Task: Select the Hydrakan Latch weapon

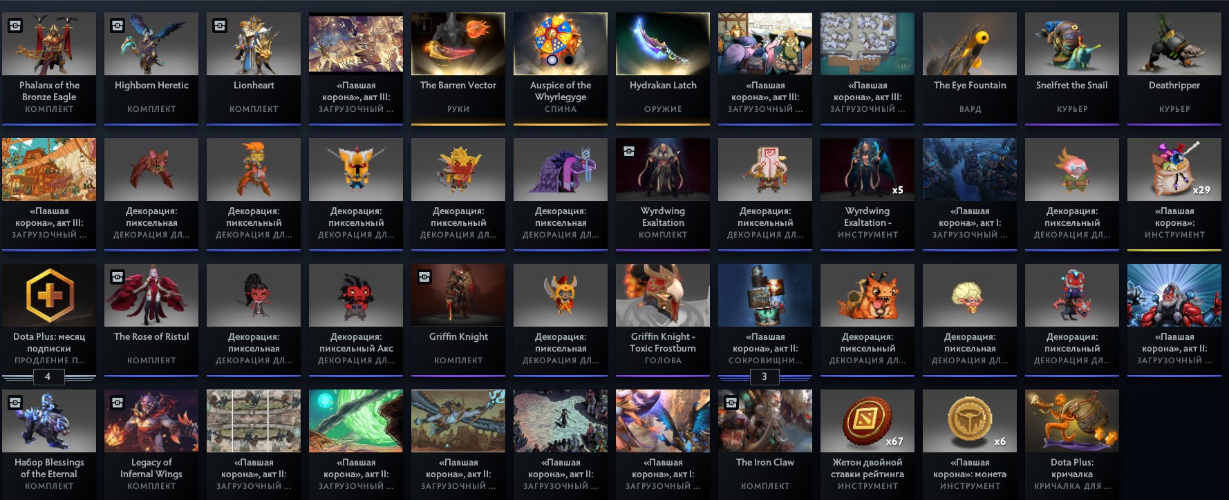Action: point(663,68)
